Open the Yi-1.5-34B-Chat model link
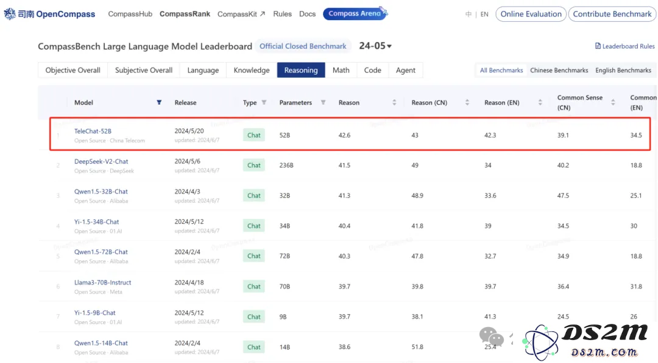The image size is (658, 363). coord(96,221)
